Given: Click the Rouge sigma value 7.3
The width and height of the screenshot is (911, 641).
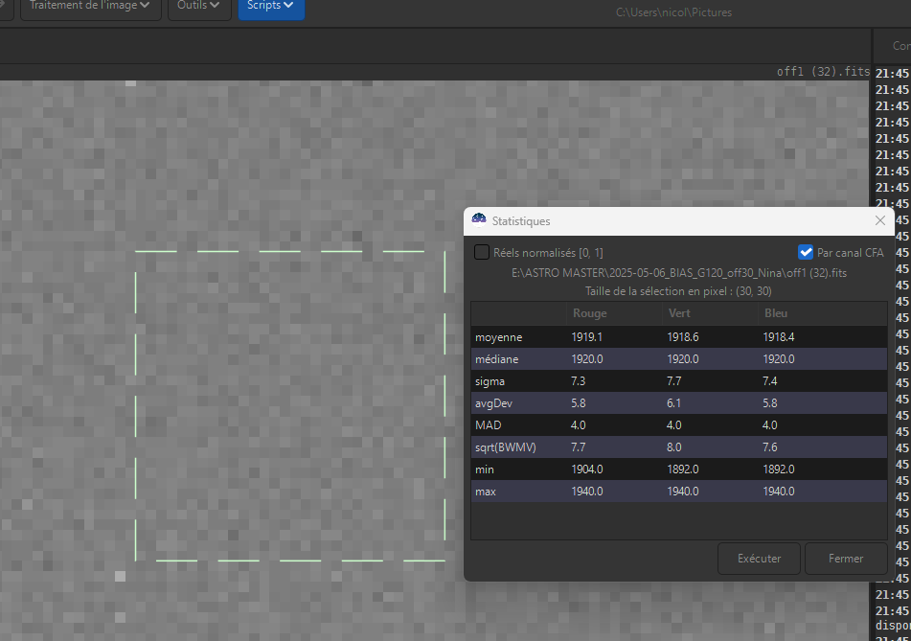Looking at the screenshot, I should tap(578, 381).
